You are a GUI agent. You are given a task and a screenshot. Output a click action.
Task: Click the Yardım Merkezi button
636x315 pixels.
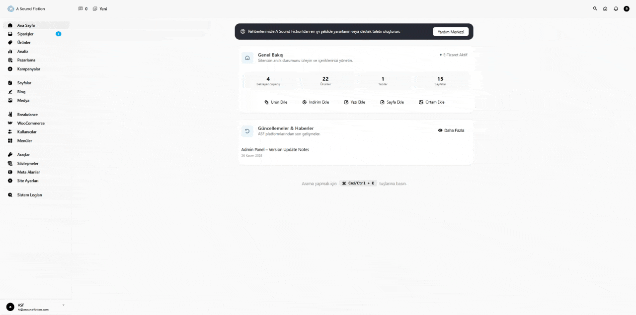[451, 32]
